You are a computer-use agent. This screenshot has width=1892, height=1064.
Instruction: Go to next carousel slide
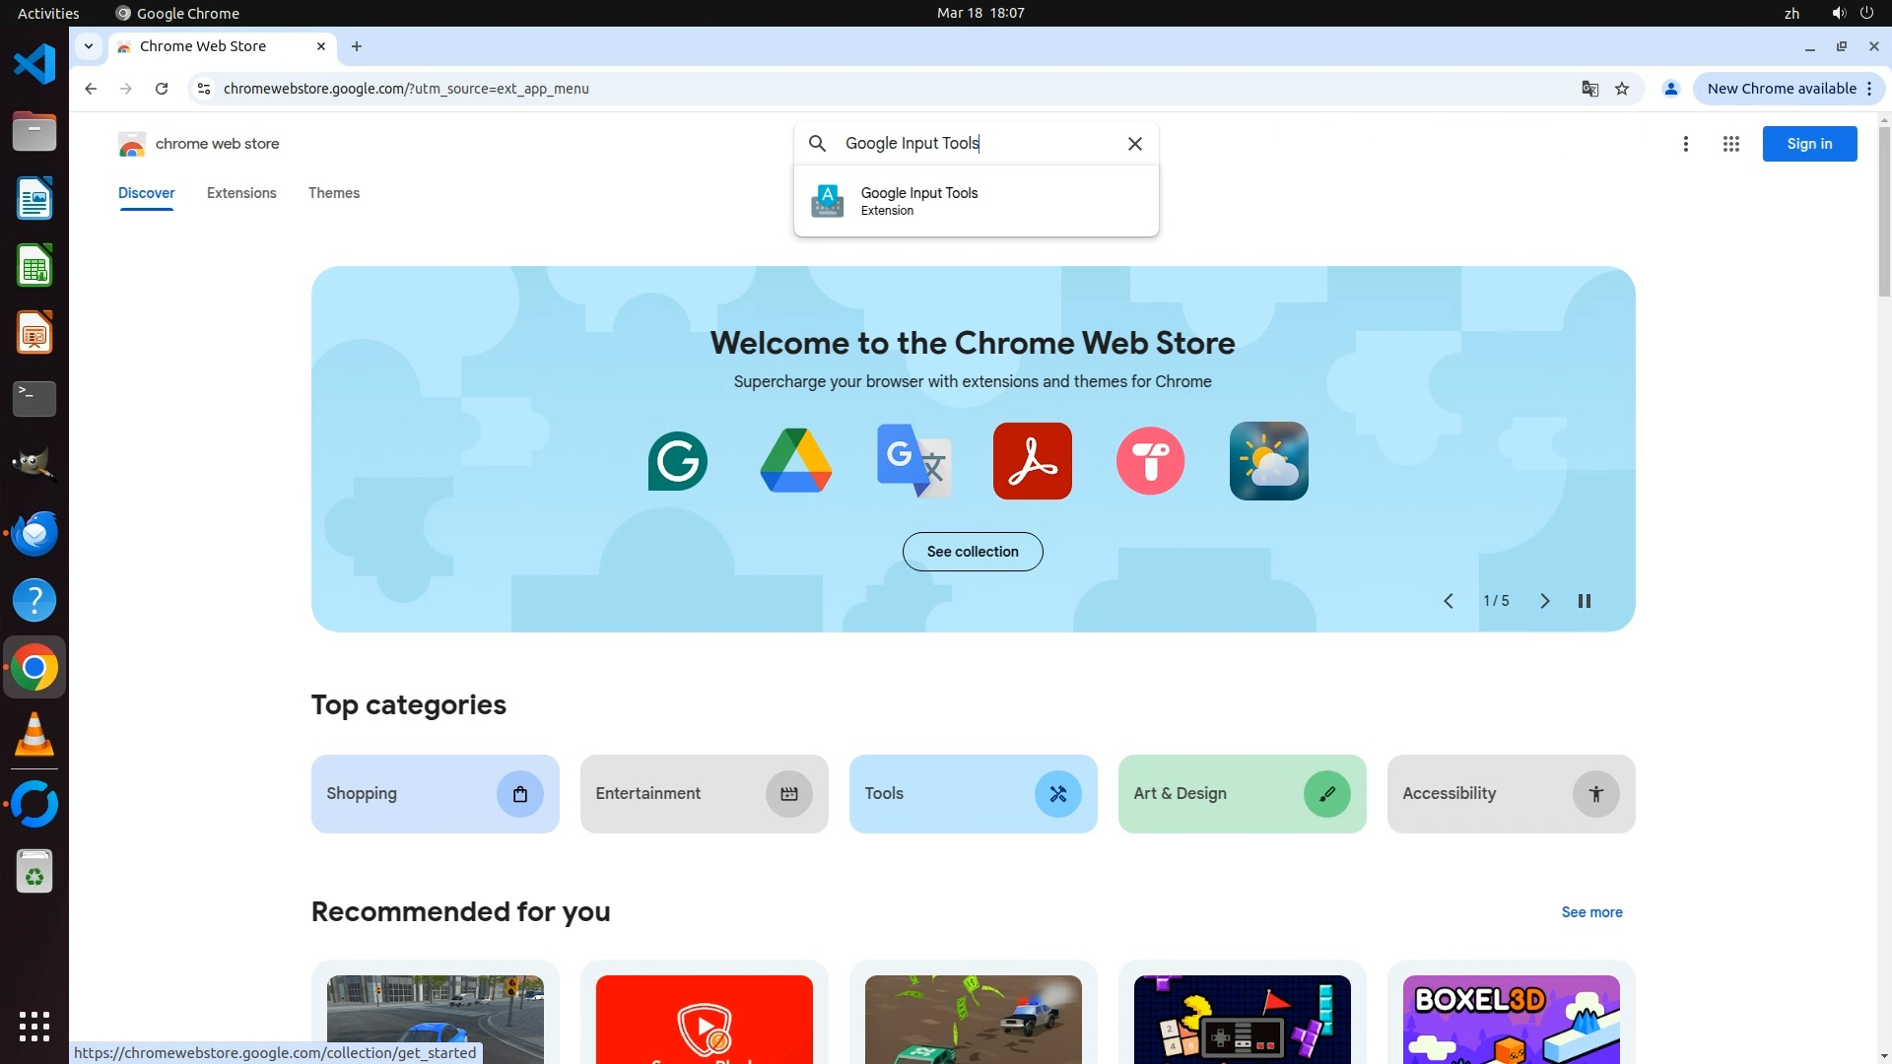click(1544, 601)
